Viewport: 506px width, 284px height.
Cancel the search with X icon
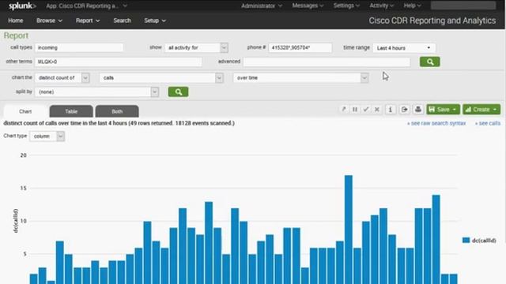point(377,110)
